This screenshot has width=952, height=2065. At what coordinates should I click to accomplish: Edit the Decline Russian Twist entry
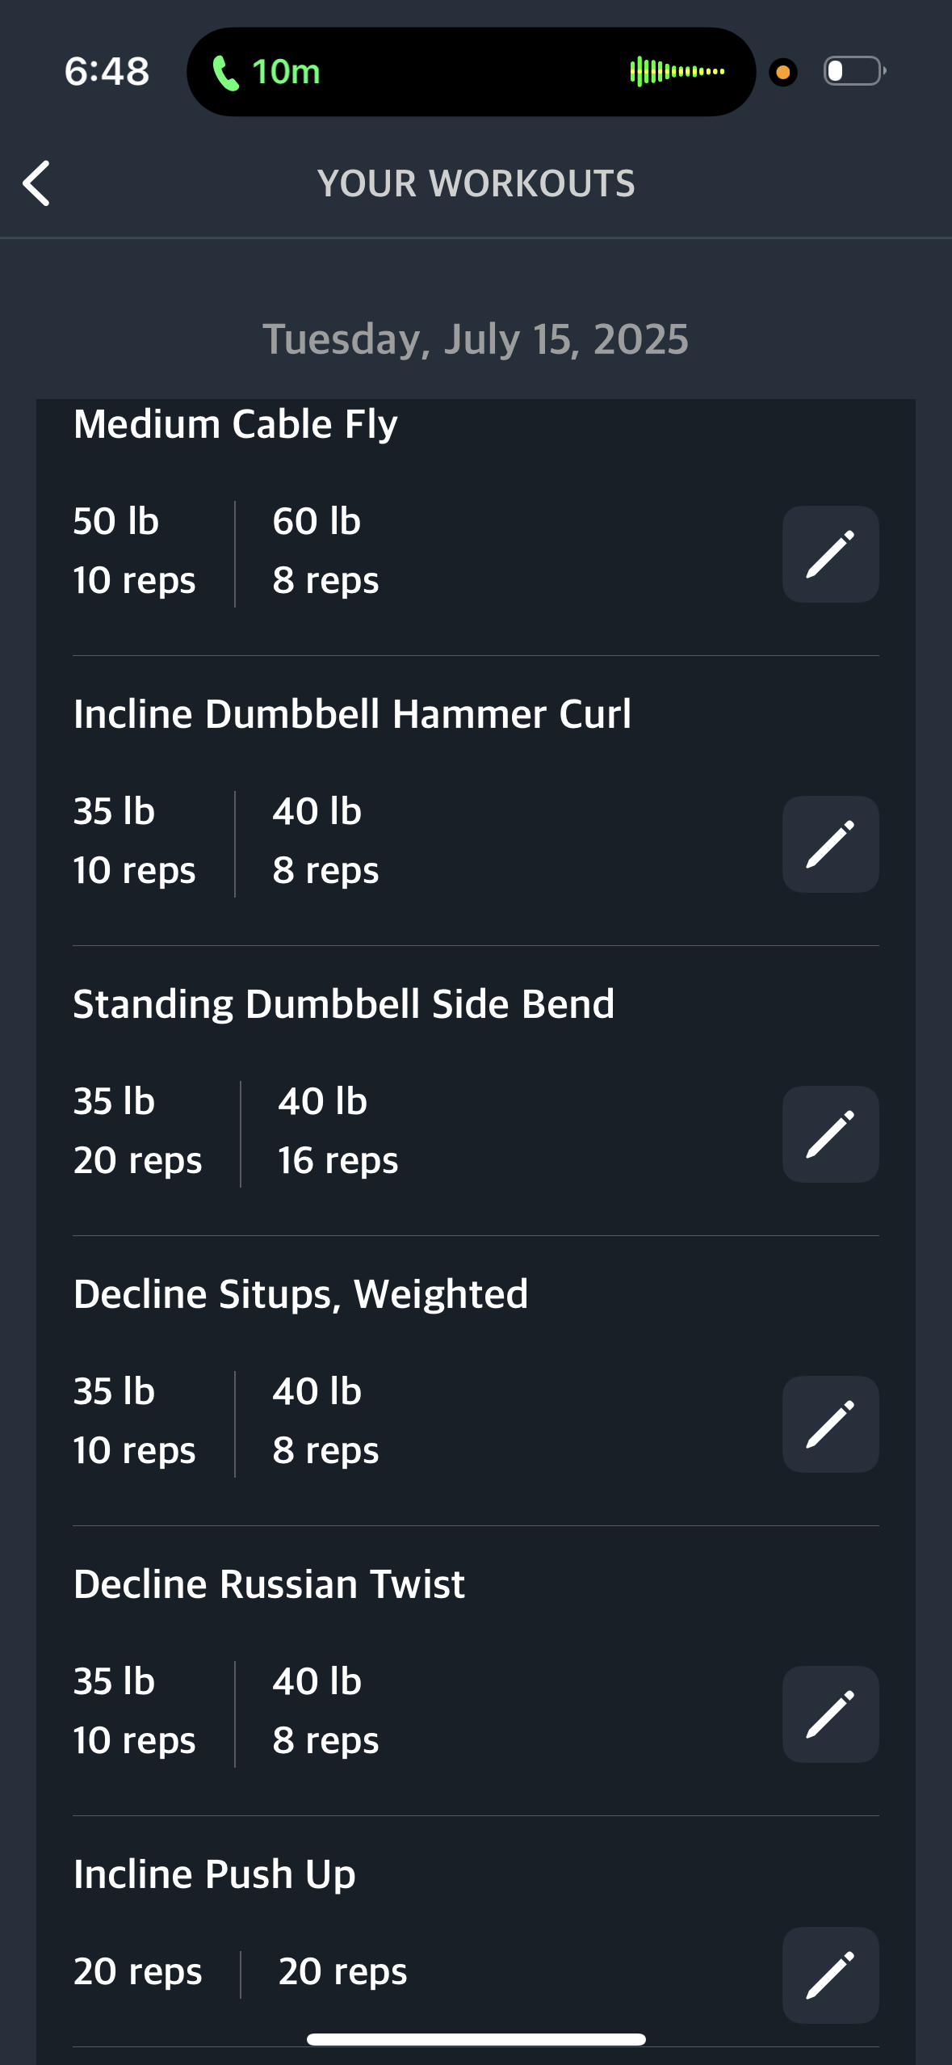(x=830, y=1714)
